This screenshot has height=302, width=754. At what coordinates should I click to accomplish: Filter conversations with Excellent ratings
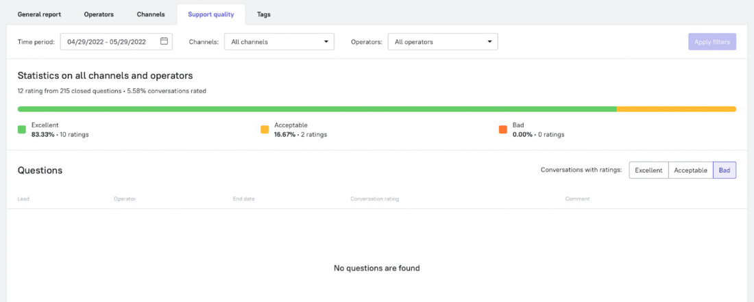648,170
